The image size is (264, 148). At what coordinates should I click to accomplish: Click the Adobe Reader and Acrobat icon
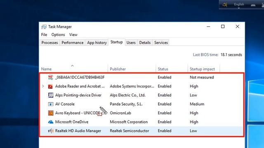pos(50,86)
